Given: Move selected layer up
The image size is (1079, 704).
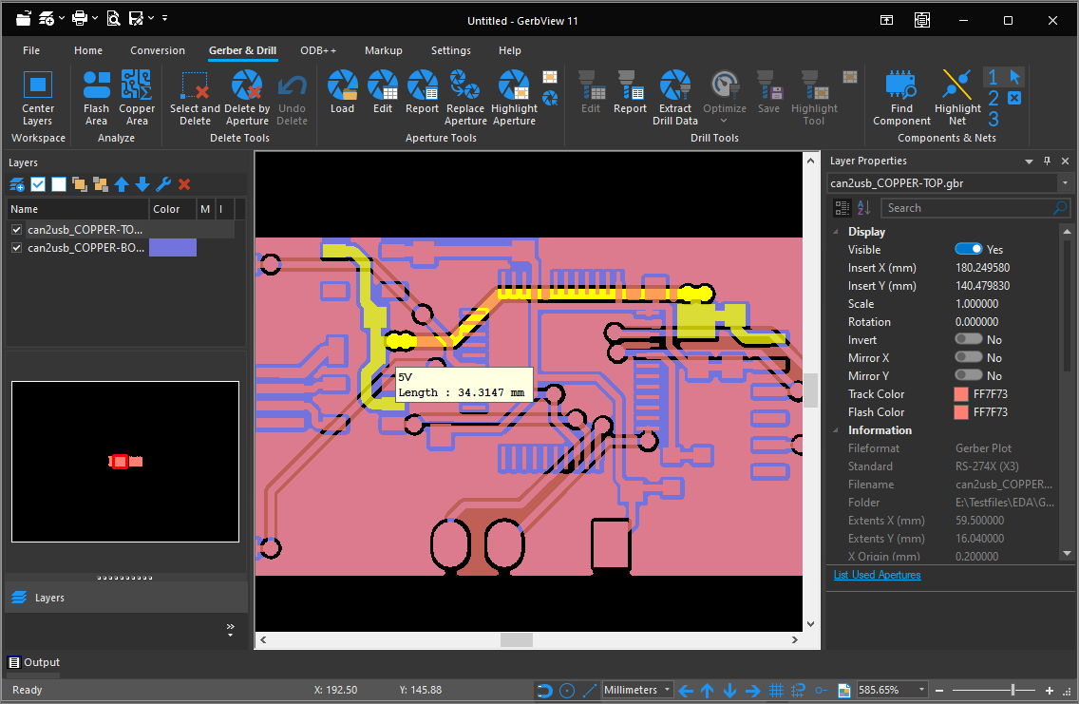Looking at the screenshot, I should pos(122,184).
